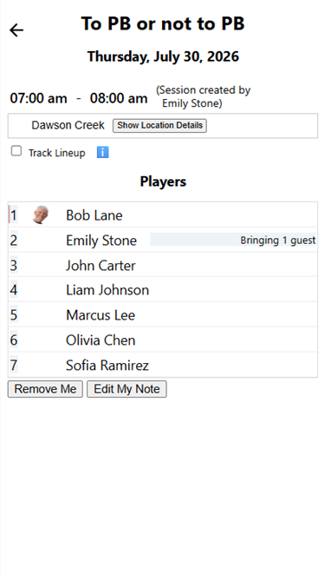Click Show Location Details button

tap(159, 126)
